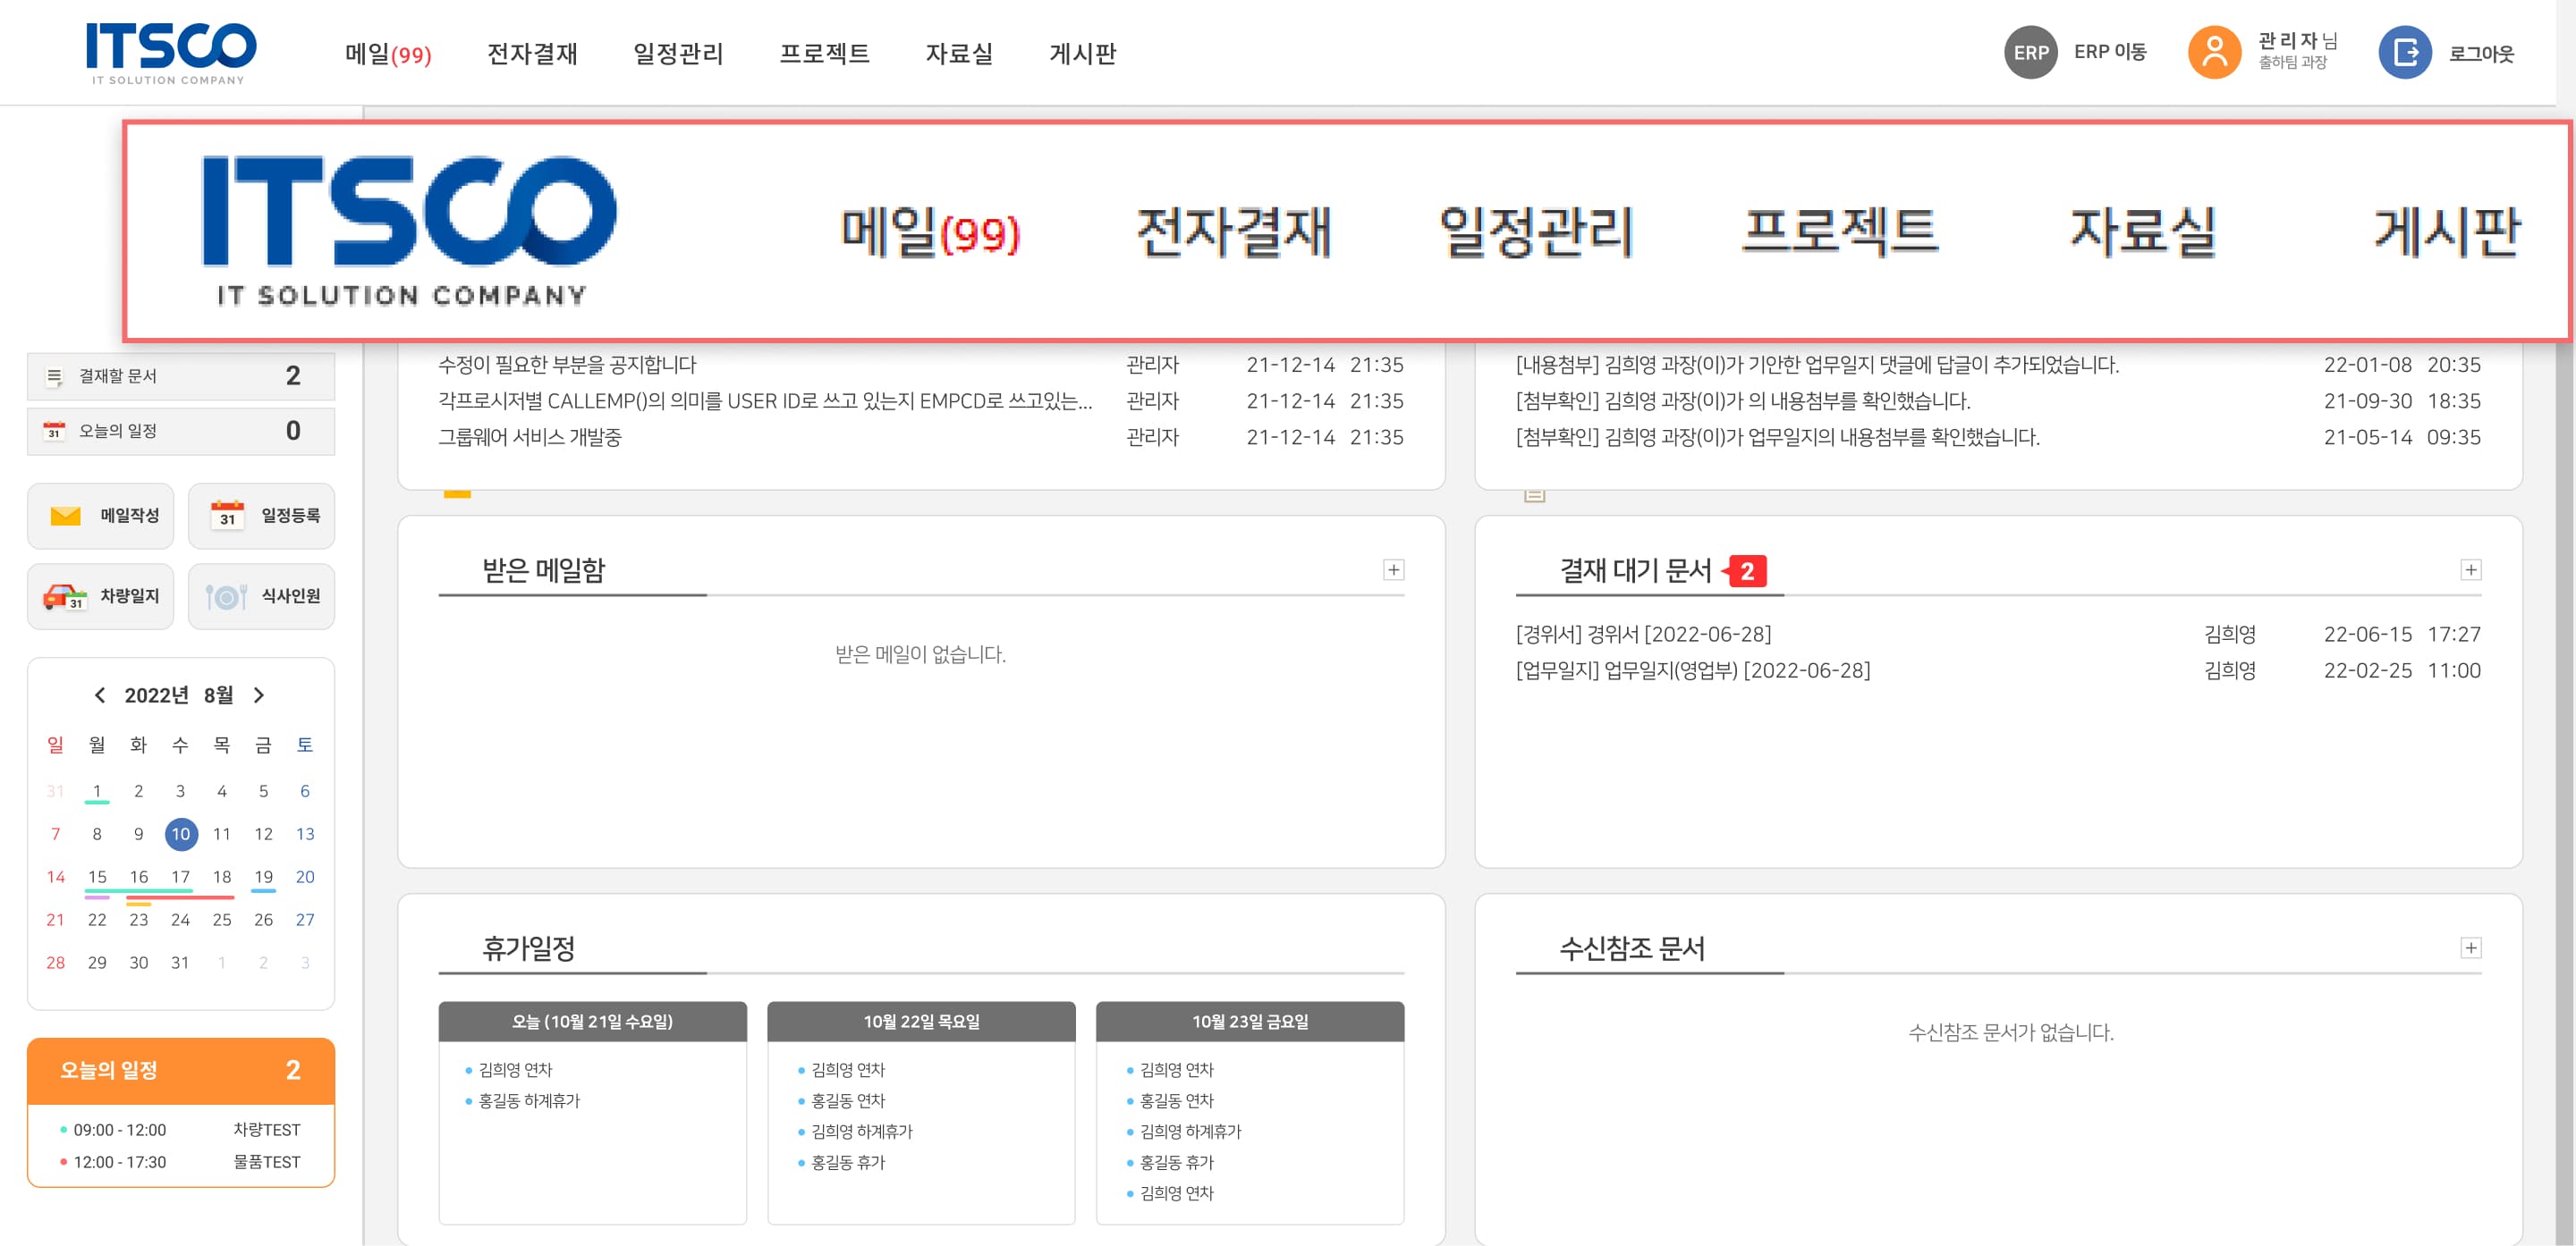Select the highlighted day 10 in the calendar
This screenshot has width=2576, height=1246.
click(180, 833)
